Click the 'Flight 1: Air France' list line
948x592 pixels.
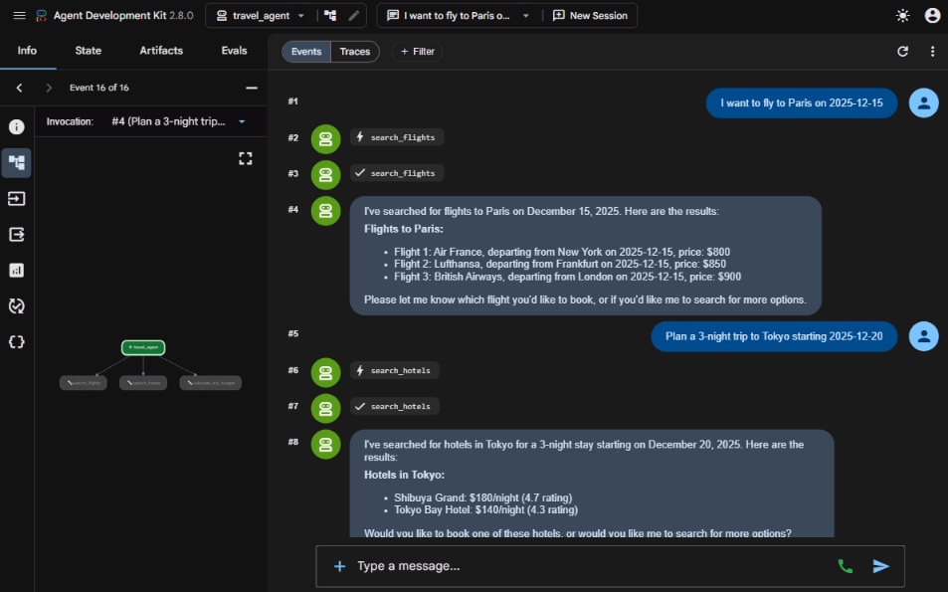click(x=562, y=252)
